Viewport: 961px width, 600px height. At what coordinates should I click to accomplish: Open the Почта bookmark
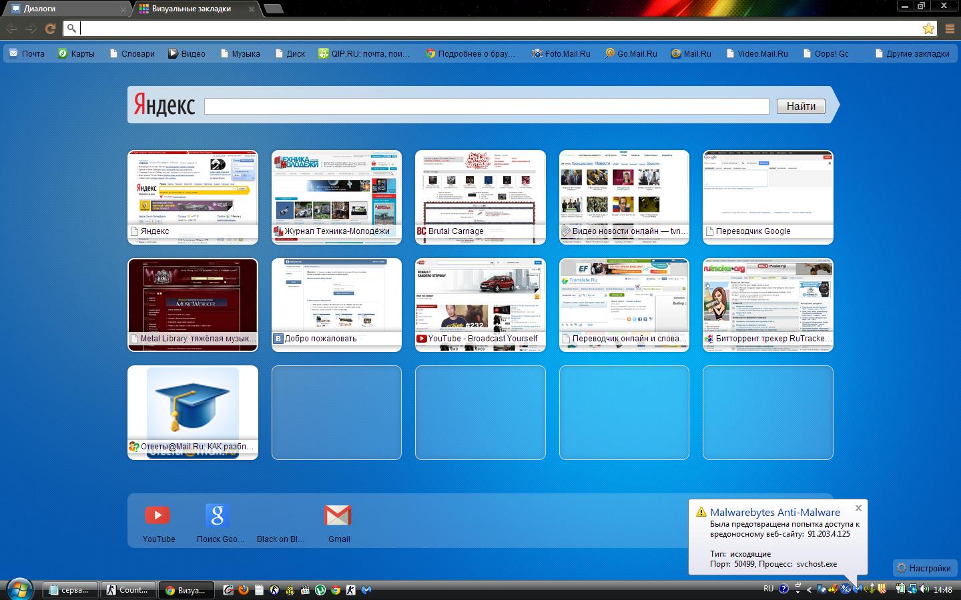27,54
